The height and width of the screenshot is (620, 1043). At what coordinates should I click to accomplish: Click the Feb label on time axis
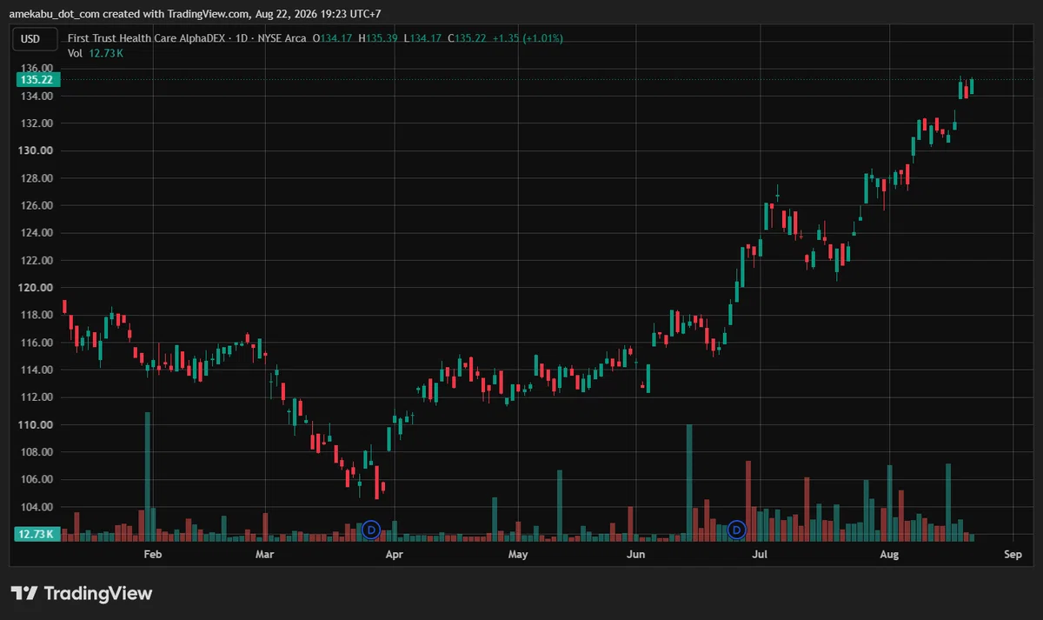click(153, 554)
